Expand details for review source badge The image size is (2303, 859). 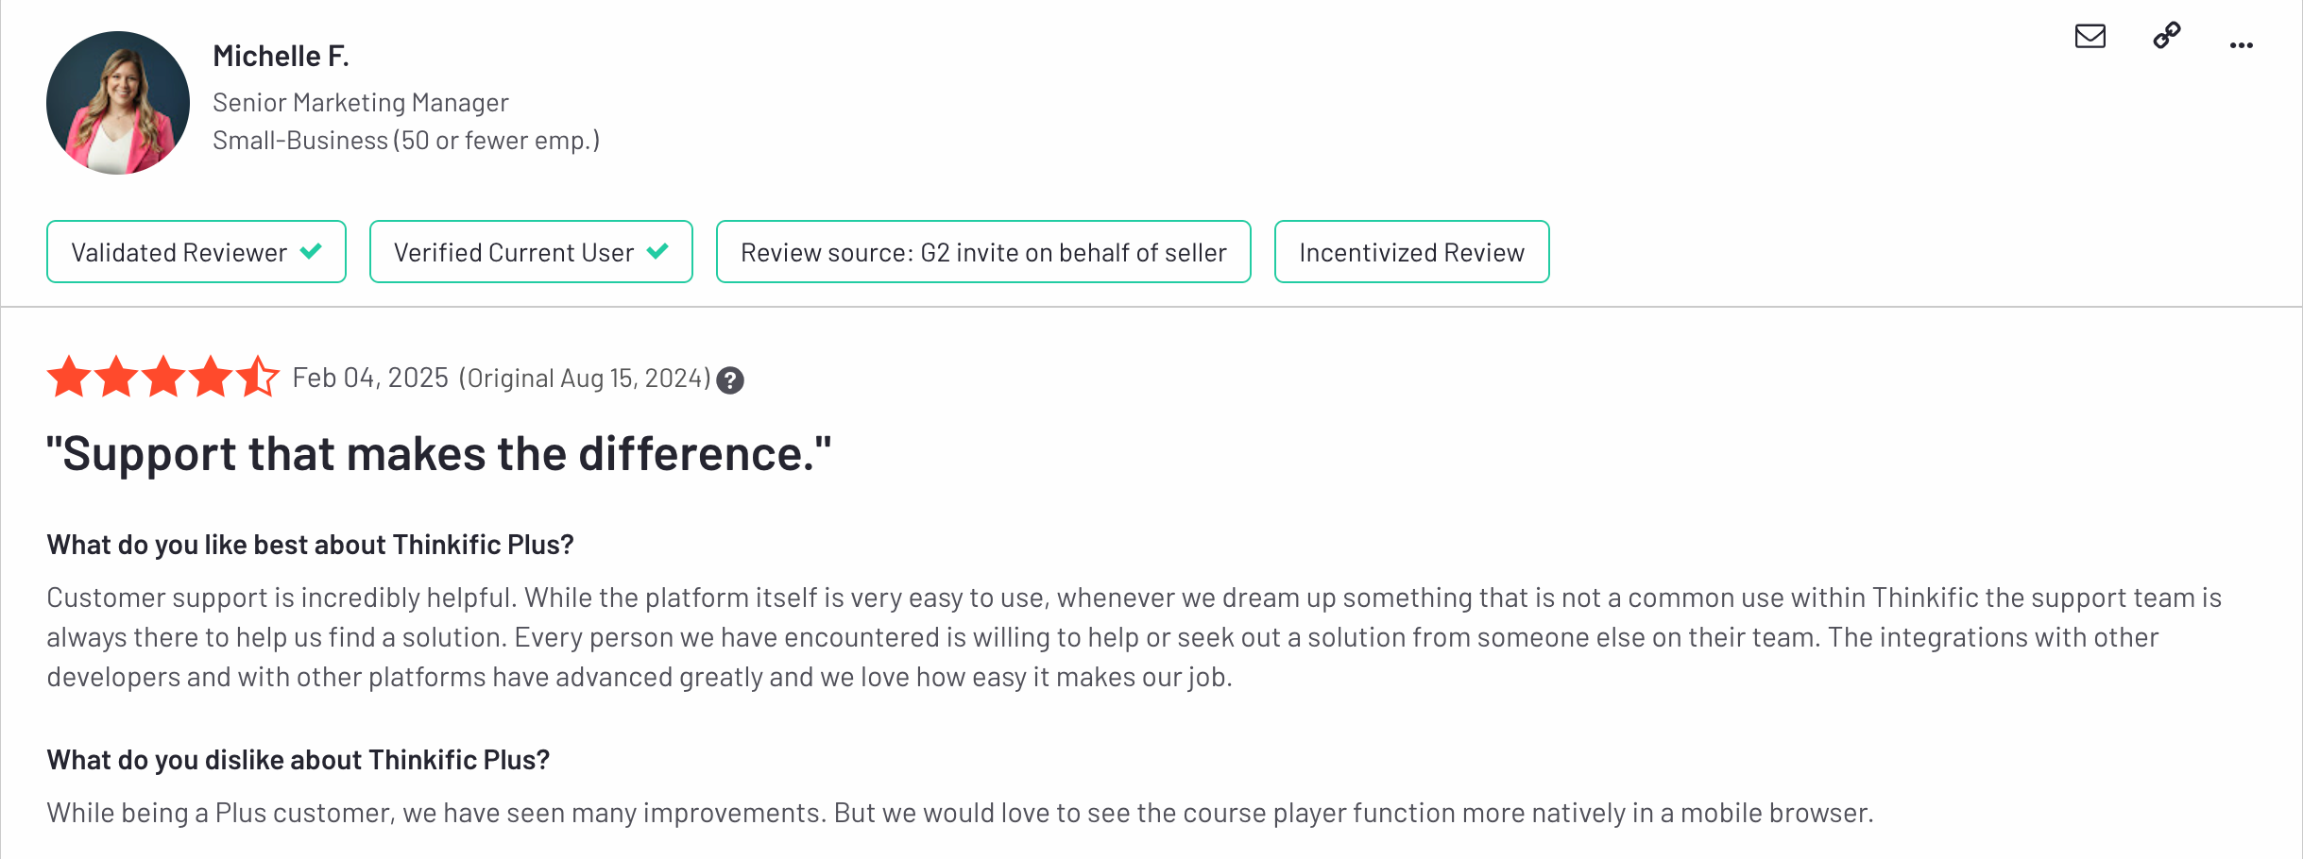tap(983, 251)
